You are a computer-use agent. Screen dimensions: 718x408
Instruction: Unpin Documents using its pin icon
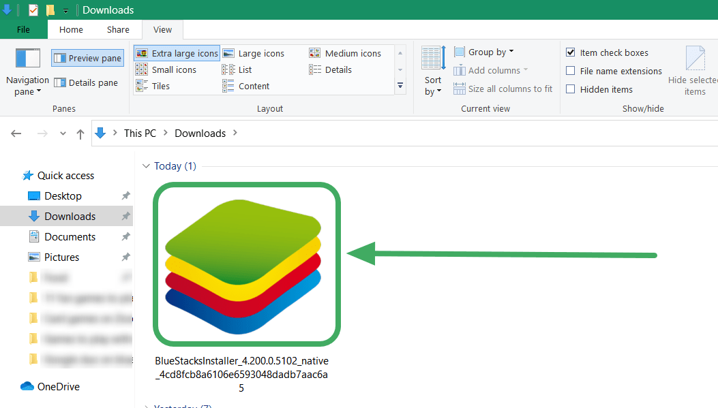(x=125, y=236)
